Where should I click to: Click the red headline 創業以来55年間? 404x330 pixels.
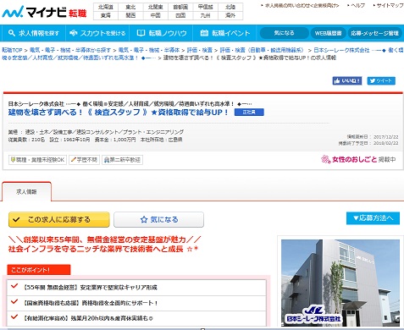[x=105, y=239]
